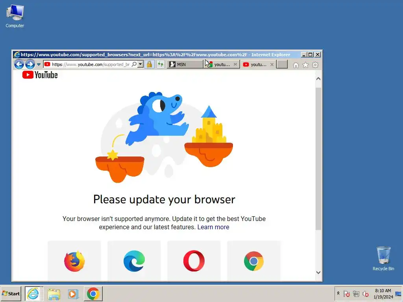Open the Action Center flag tray icon

346,293
